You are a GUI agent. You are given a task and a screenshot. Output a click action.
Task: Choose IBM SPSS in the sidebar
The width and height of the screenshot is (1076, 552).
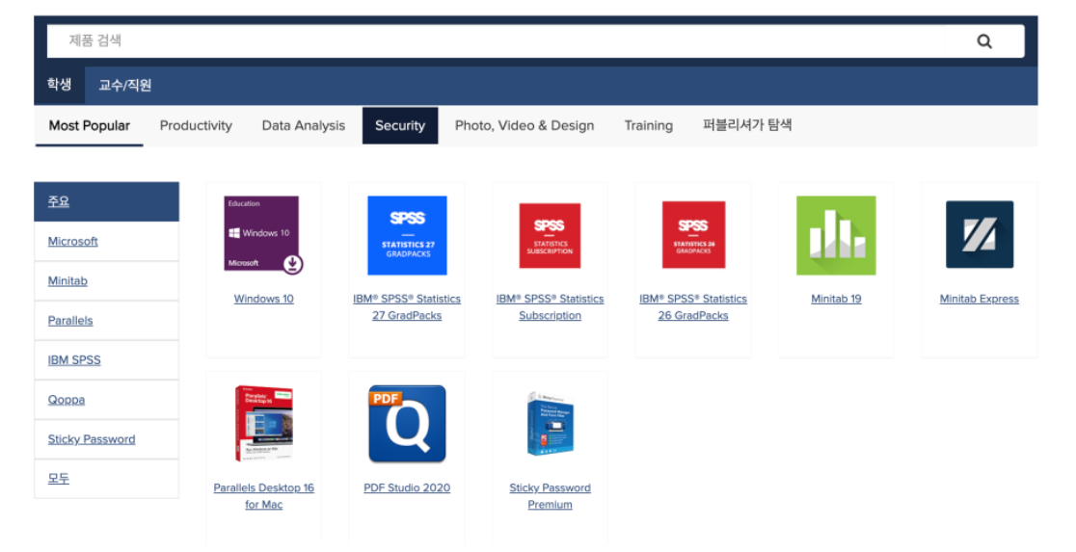[106, 360]
